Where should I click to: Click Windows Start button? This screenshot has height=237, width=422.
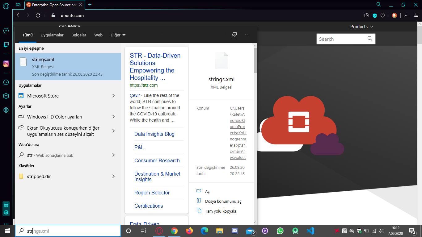pyautogui.click(x=7, y=231)
